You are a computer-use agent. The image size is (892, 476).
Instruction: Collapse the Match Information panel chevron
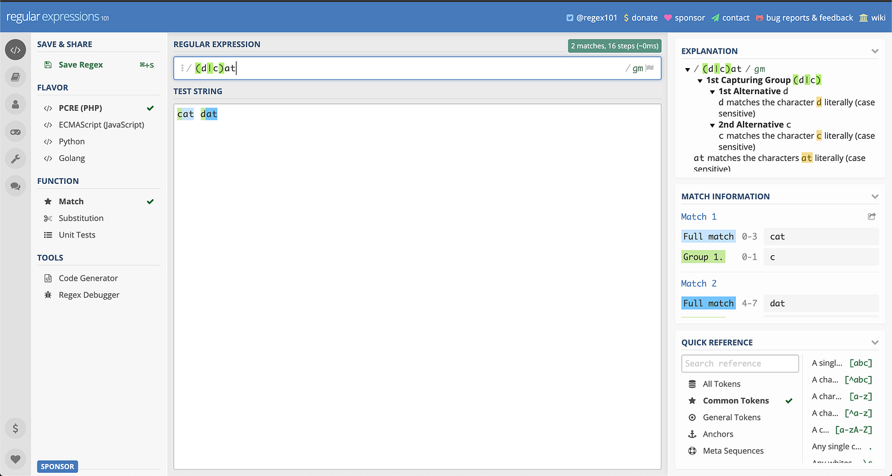point(875,197)
